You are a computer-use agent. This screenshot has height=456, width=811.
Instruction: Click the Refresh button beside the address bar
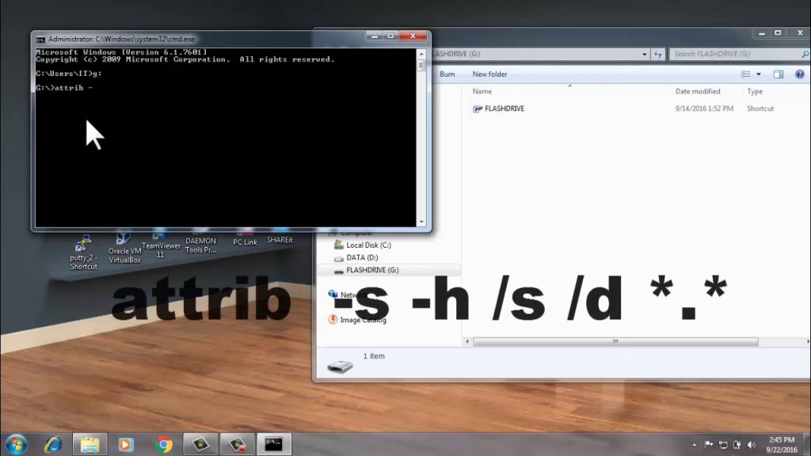point(659,54)
